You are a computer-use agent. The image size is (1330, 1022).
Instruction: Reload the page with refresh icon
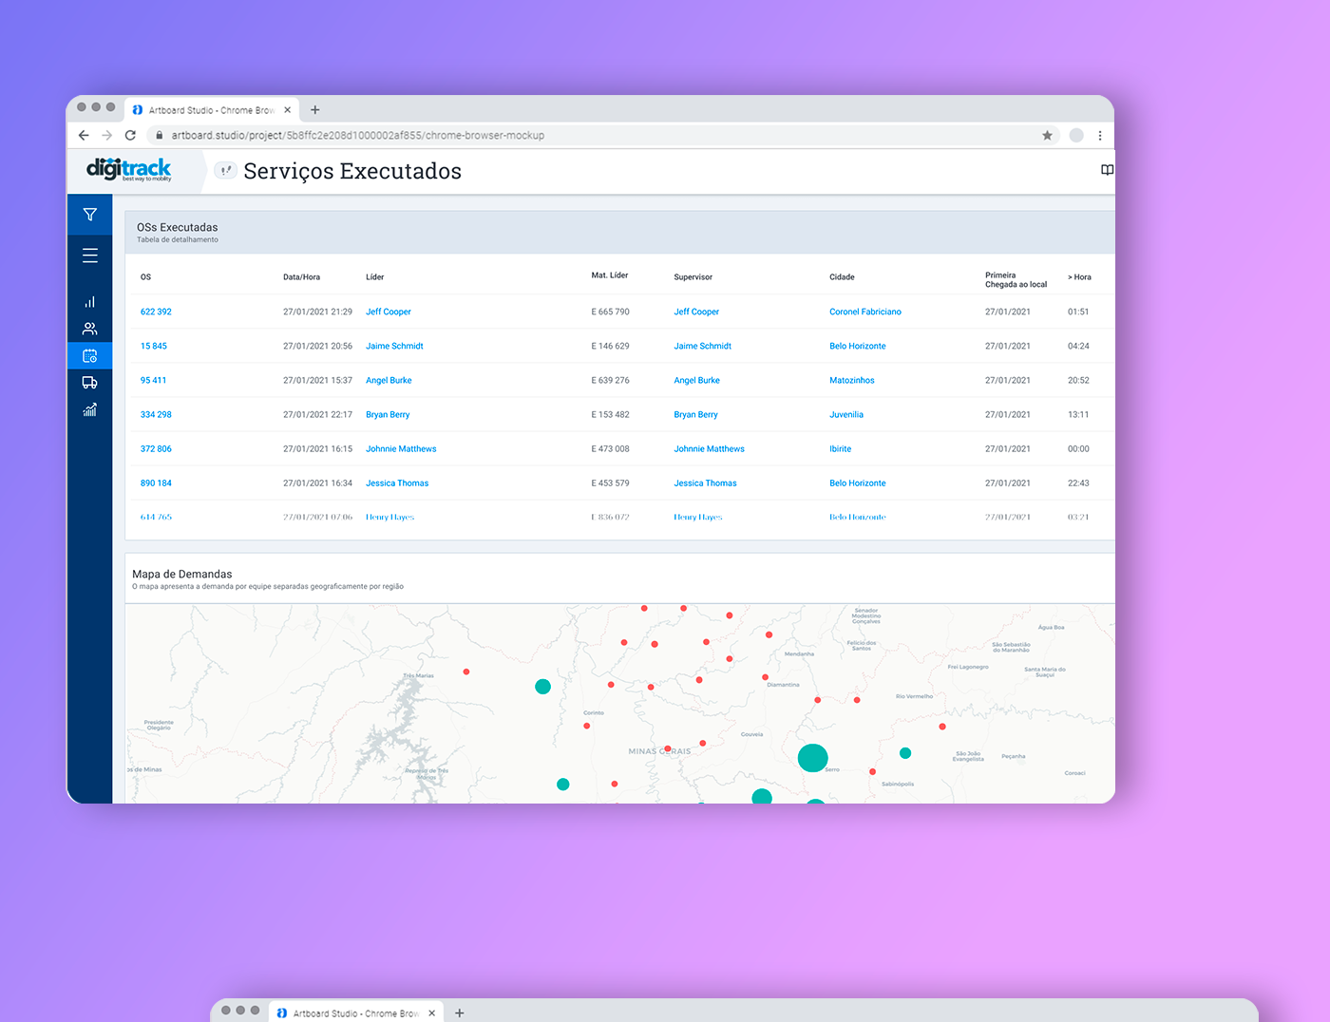(130, 135)
